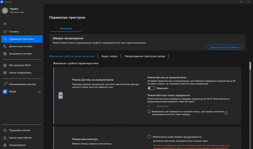Toggle Режим Догляд за акумулятором switch
Screen dimensions: 253x149
click(151, 88)
